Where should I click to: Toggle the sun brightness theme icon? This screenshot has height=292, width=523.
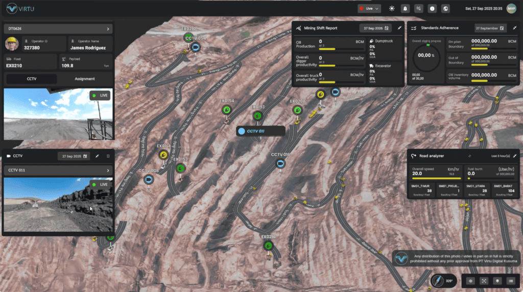click(392, 8)
